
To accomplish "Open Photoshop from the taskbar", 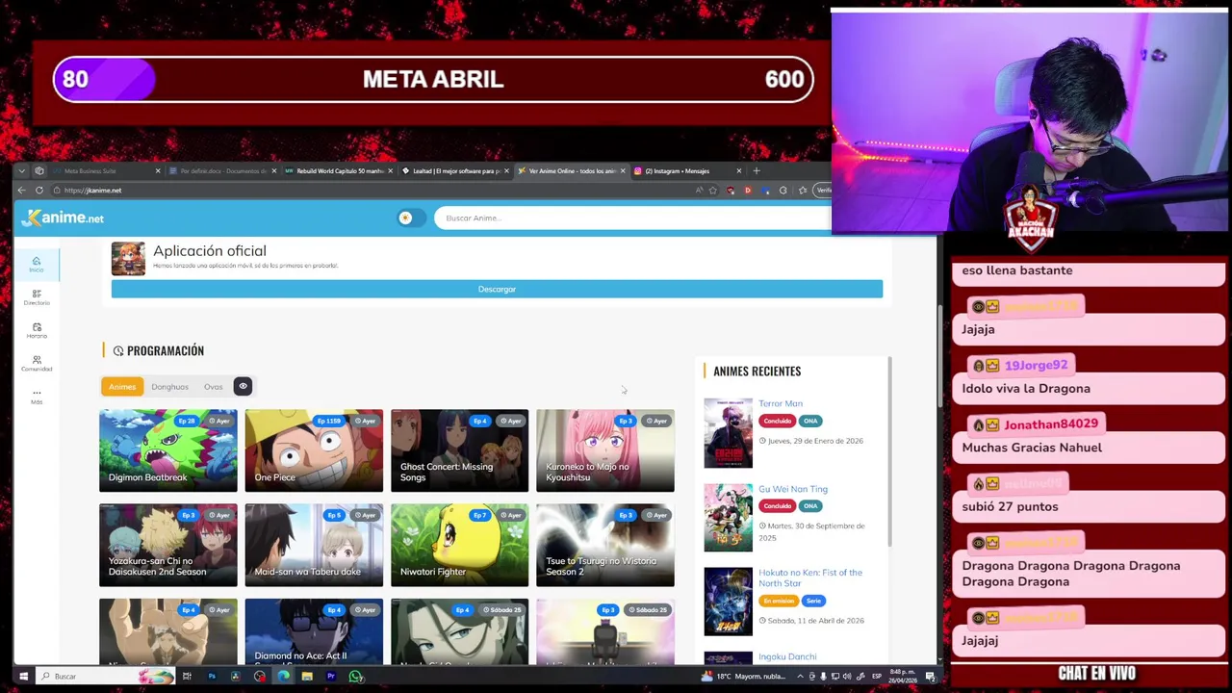I will point(212,677).
